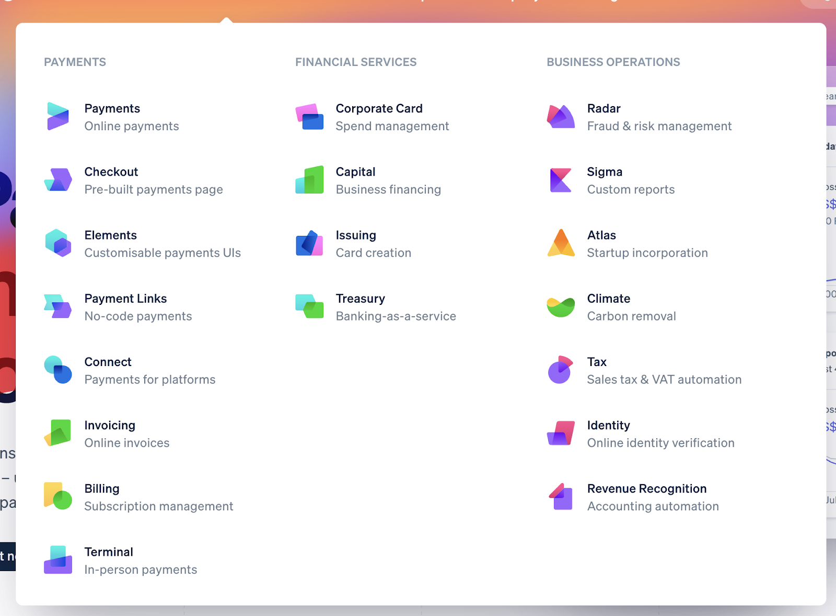Open the Climate menu link
The height and width of the screenshot is (616, 836).
coord(609,298)
